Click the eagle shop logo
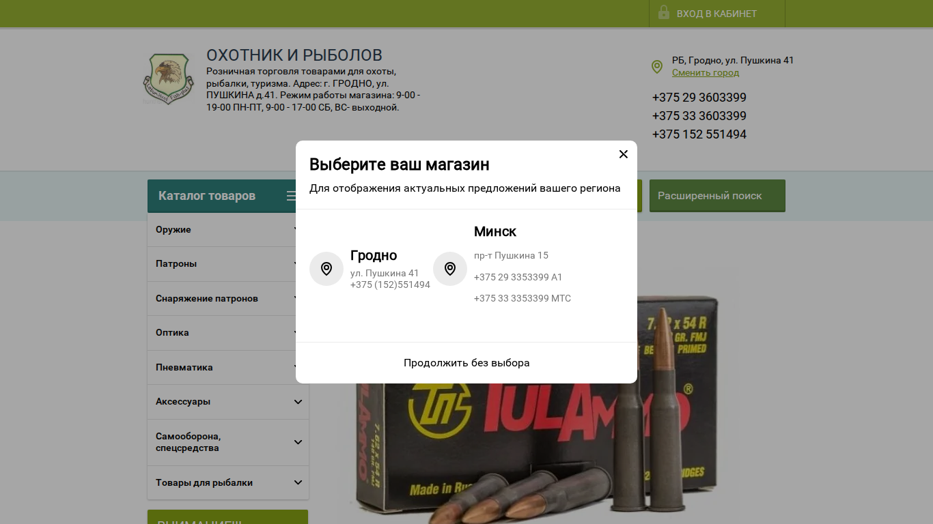This screenshot has height=524, width=933. pyautogui.click(x=168, y=79)
